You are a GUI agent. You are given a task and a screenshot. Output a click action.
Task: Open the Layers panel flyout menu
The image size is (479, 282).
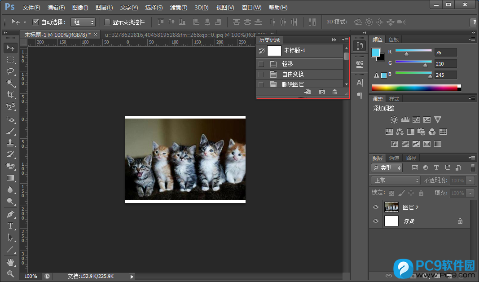(x=472, y=158)
